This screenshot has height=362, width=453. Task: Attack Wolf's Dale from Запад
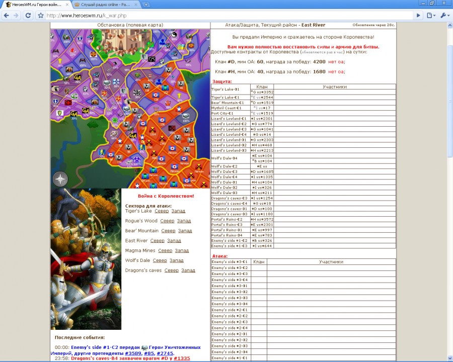[x=177, y=260]
